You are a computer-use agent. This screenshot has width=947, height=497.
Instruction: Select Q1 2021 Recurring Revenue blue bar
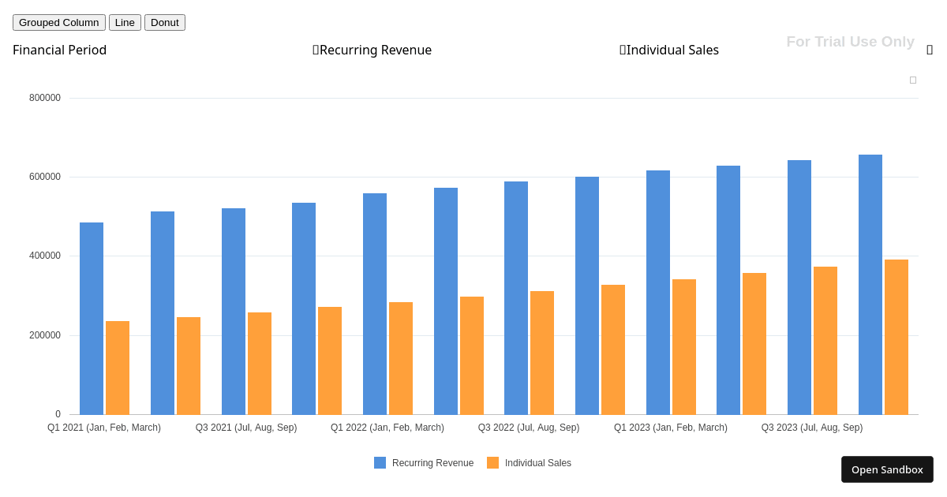[x=92, y=319]
